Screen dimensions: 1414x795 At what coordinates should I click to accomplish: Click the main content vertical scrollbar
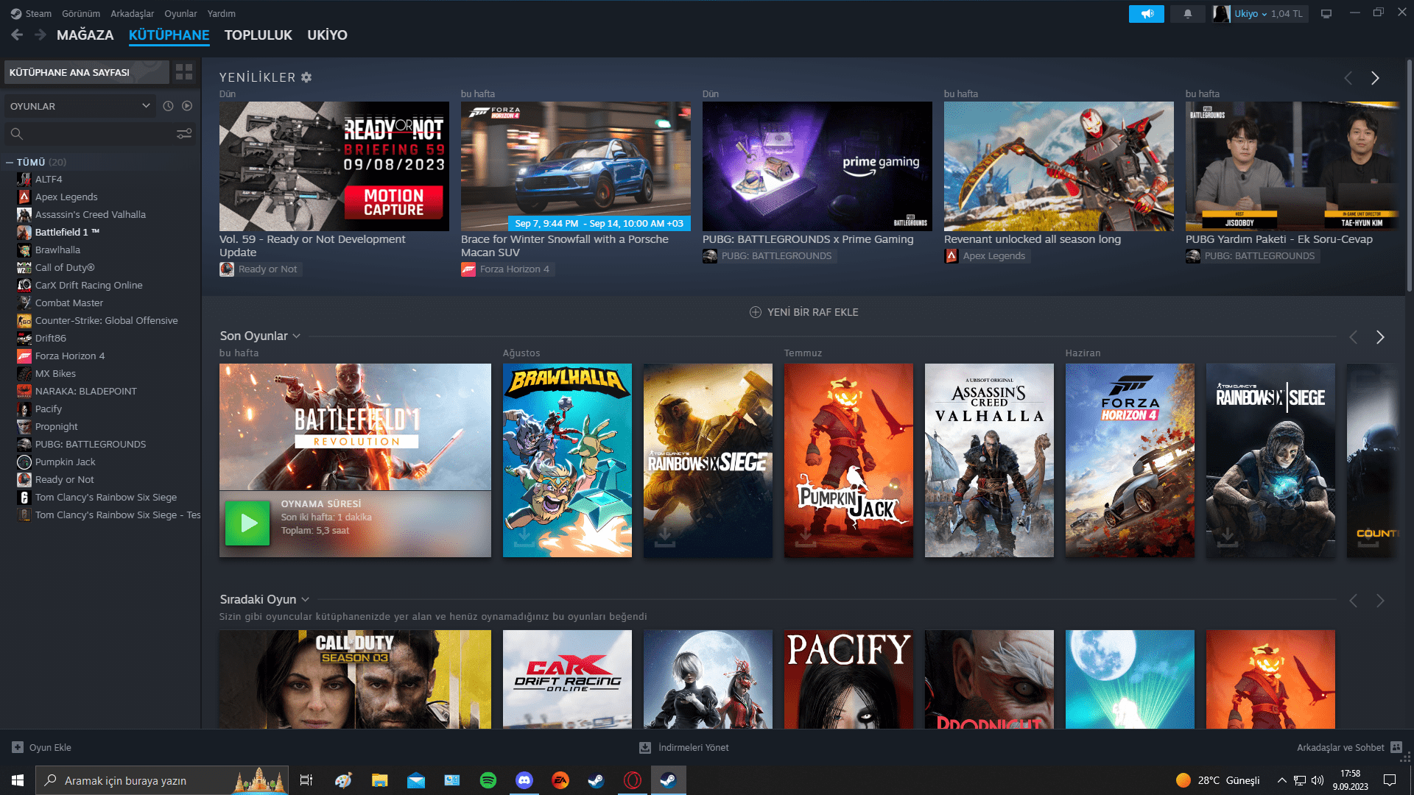1409,177
